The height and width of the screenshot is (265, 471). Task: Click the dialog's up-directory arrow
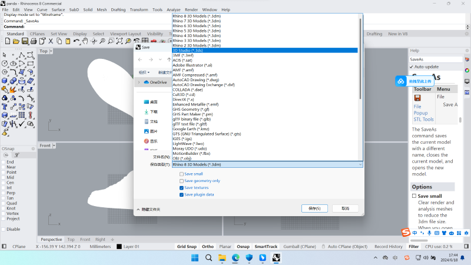169,59
